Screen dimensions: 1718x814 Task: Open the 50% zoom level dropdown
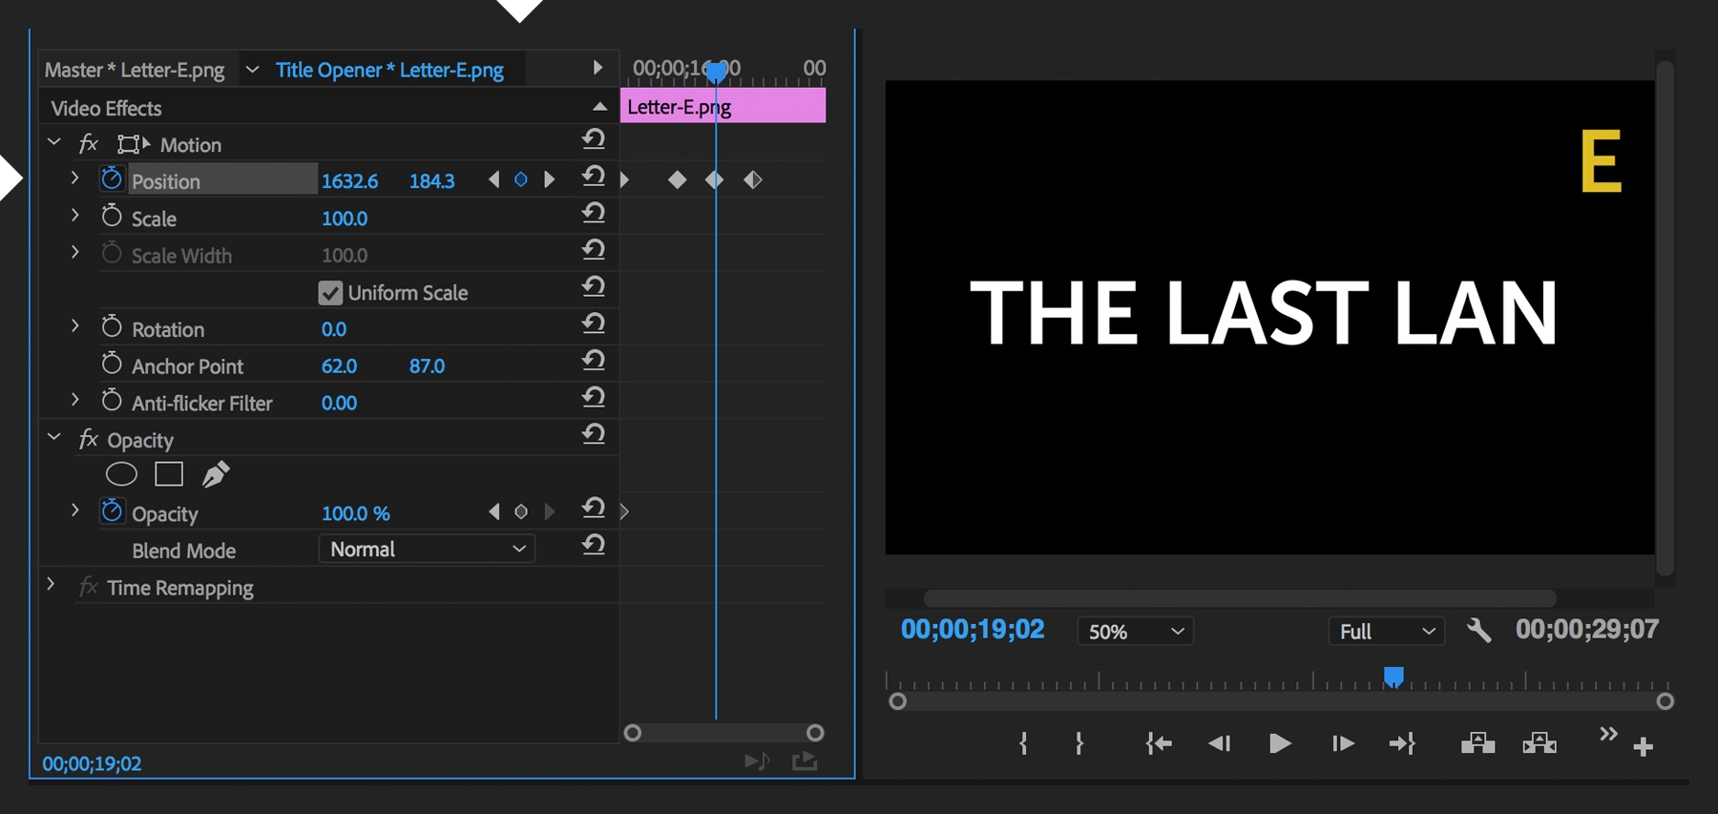(1135, 632)
